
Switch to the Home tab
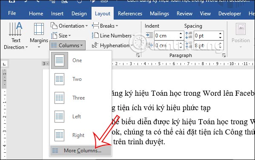pos(36,14)
